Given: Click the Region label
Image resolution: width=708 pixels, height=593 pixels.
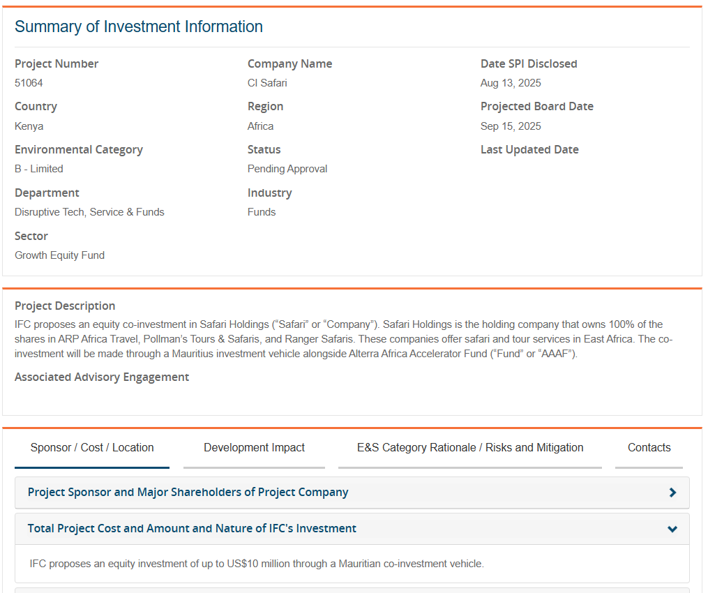Looking at the screenshot, I should pos(266,107).
